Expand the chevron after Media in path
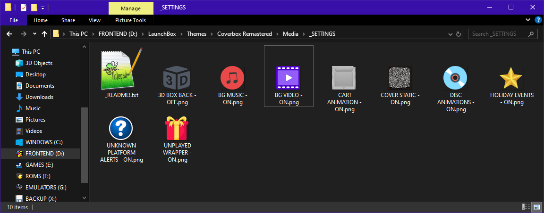544x213 pixels. 303,34
